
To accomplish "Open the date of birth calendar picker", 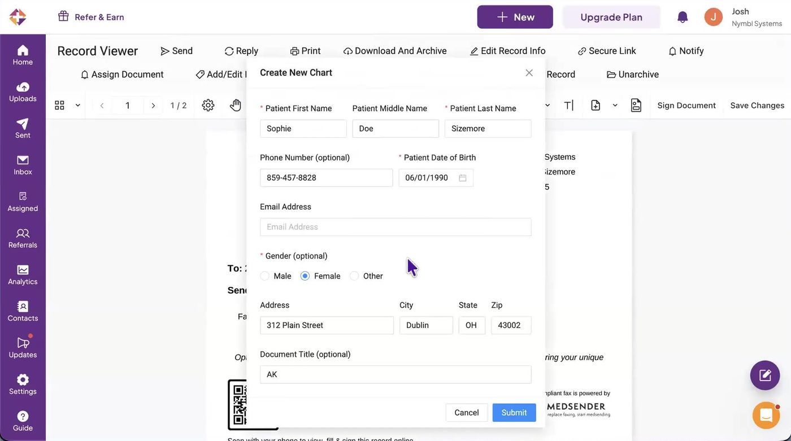I will coord(463,178).
